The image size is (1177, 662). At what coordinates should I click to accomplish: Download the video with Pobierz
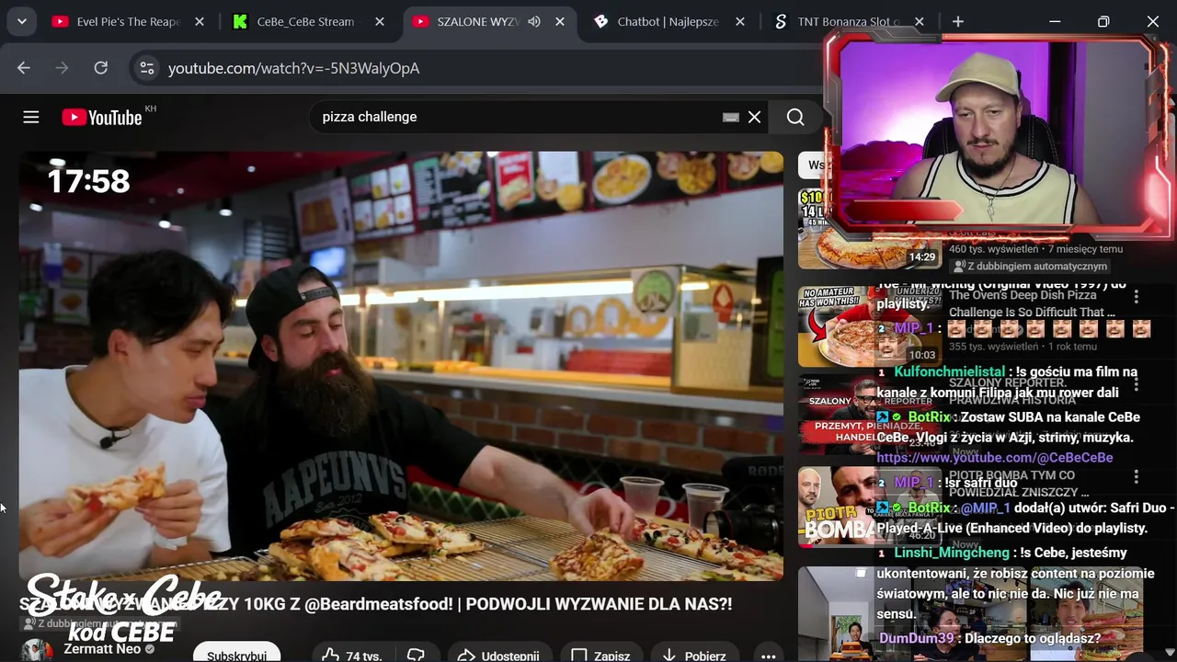coord(694,655)
